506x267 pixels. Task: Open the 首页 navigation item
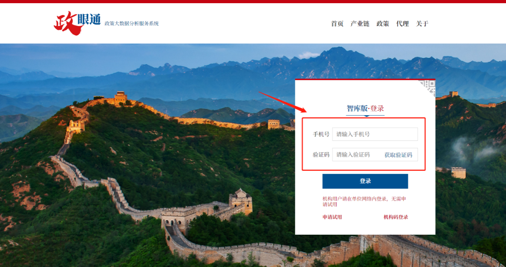(337, 24)
